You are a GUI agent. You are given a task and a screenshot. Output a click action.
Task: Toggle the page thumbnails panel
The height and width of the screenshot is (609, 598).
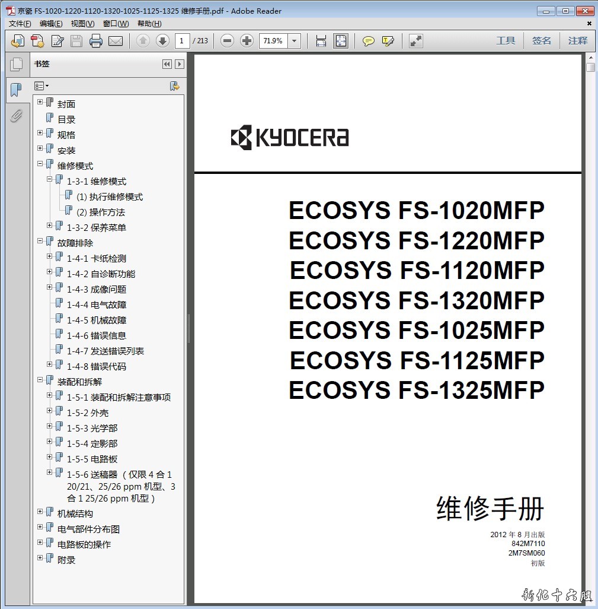coord(16,64)
